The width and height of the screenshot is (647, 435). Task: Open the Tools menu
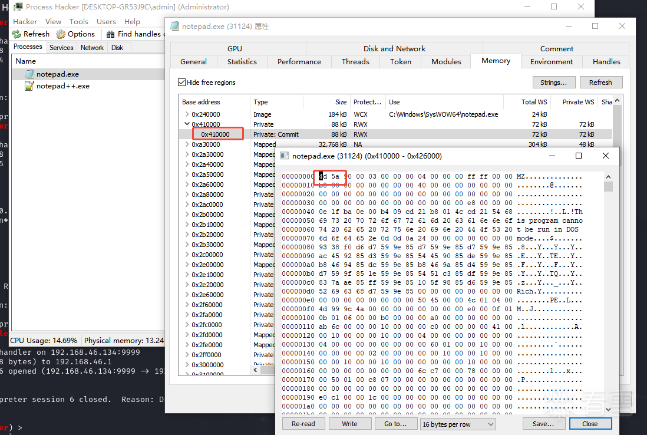click(x=79, y=21)
